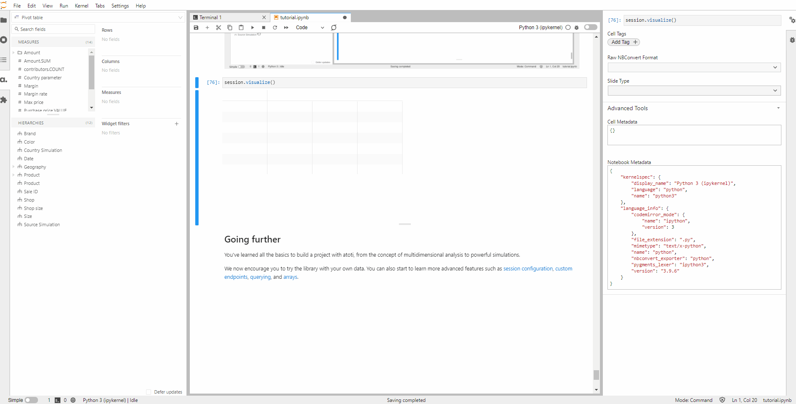Open the atoti sidebar icon
The height and width of the screenshot is (404, 796).
tap(4, 80)
